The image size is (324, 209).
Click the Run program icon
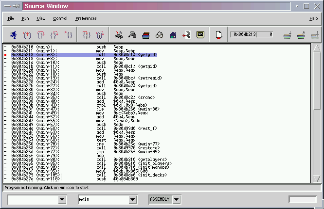click(13, 35)
